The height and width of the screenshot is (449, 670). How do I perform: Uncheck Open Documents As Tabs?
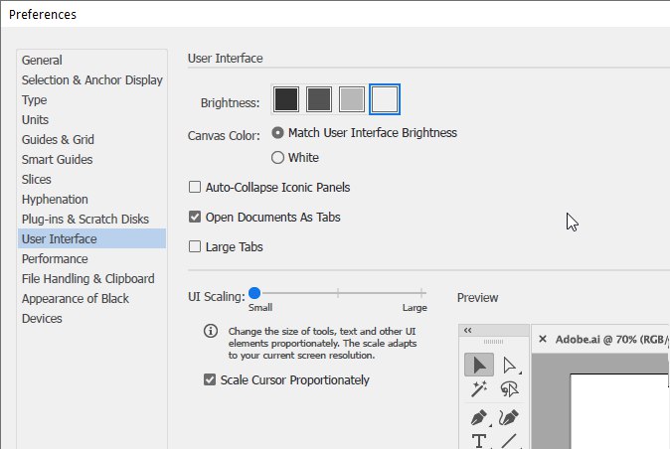click(x=196, y=217)
